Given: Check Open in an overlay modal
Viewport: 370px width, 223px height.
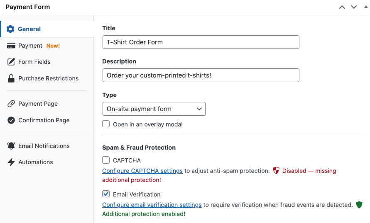Looking at the screenshot, I should click(x=106, y=124).
